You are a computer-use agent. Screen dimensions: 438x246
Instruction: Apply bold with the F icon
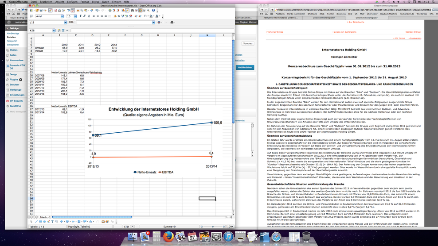click(x=81, y=16)
